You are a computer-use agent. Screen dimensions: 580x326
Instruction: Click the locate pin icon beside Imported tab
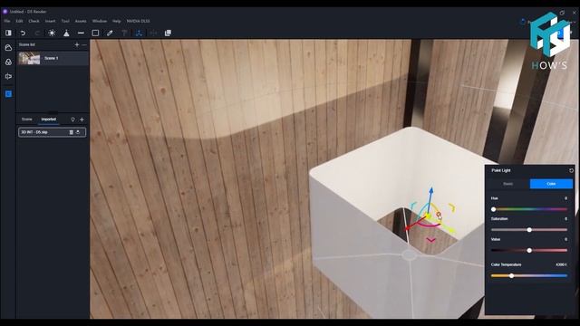click(72, 120)
